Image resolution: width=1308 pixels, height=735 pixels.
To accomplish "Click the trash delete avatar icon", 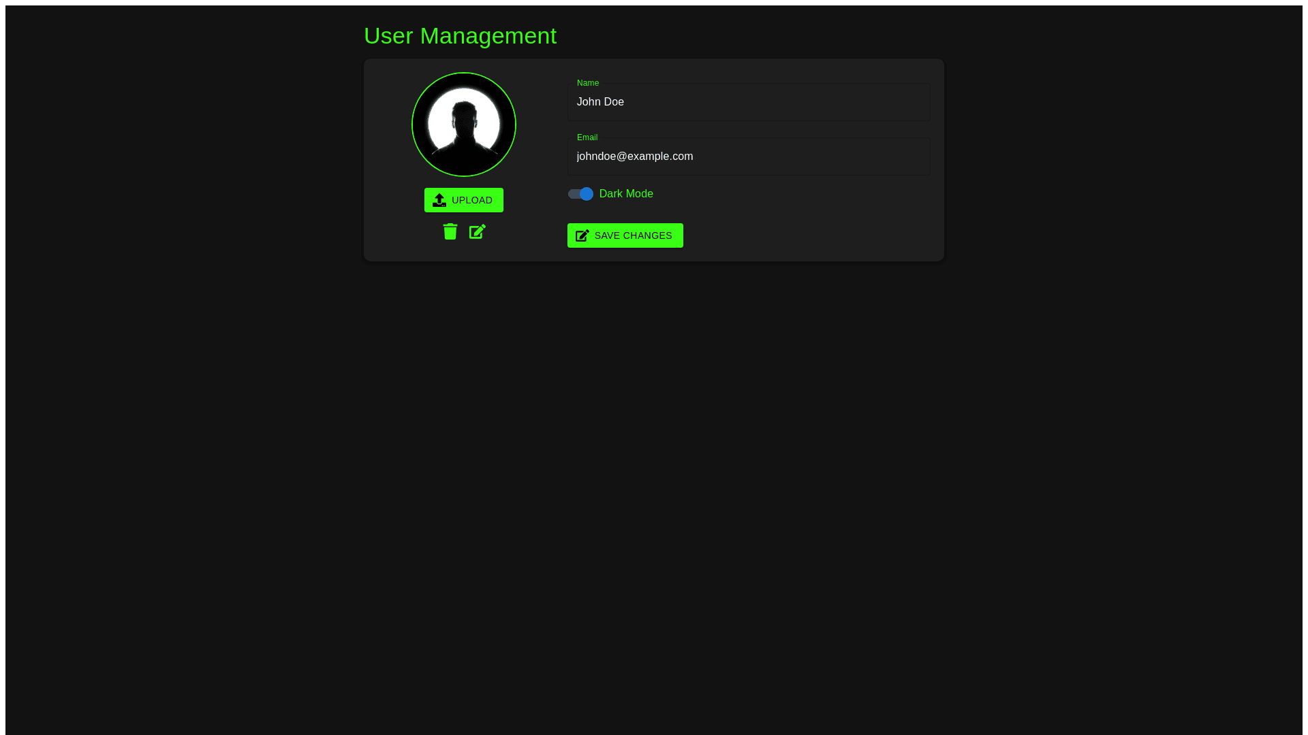I will click(450, 232).
